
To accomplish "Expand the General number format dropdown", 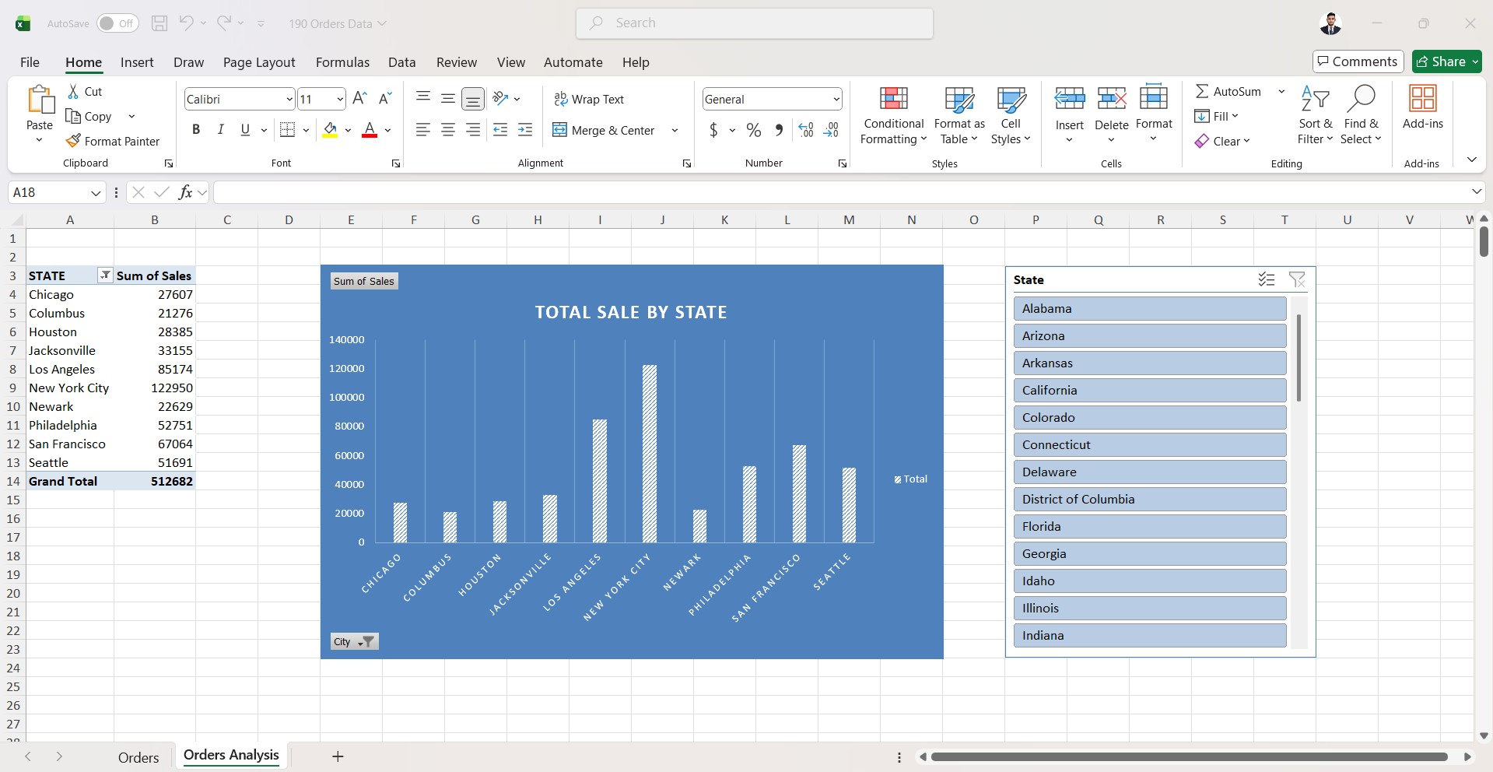I will tap(836, 100).
